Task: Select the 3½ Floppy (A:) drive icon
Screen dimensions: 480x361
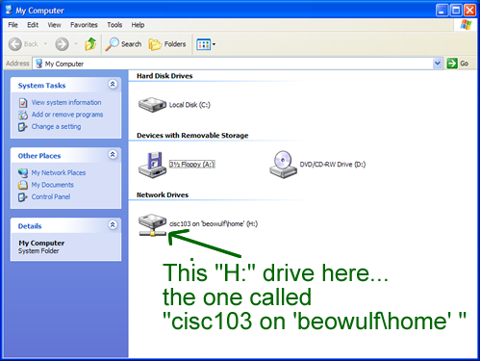Action: [x=152, y=165]
